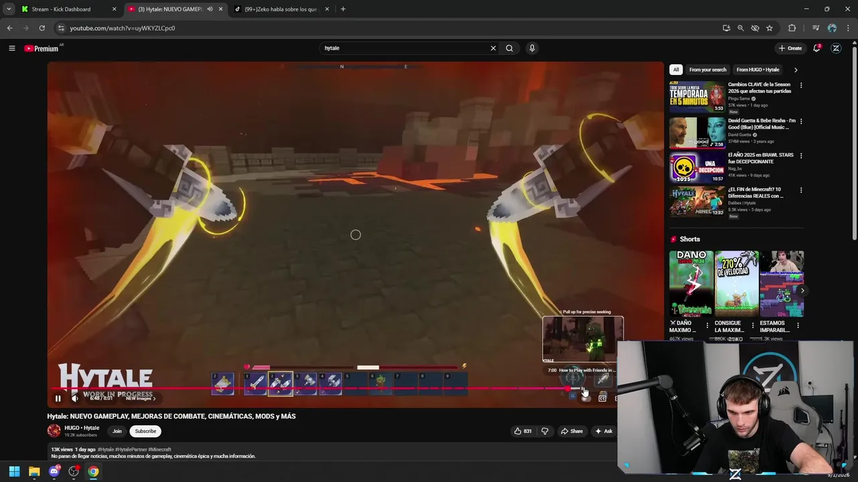The height and width of the screenshot is (482, 858).
Task: Go back with the browser back arrow
Action: (9, 28)
